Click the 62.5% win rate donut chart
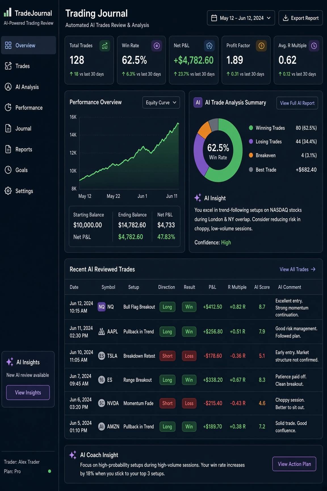The height and width of the screenshot is (491, 327). [x=218, y=150]
